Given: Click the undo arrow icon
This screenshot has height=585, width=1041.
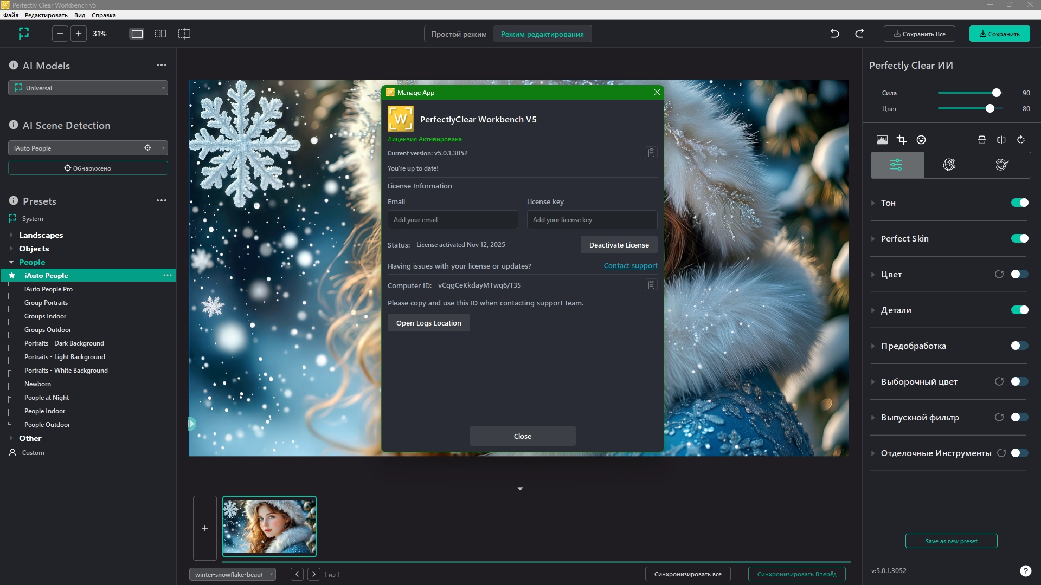Looking at the screenshot, I should pos(834,34).
